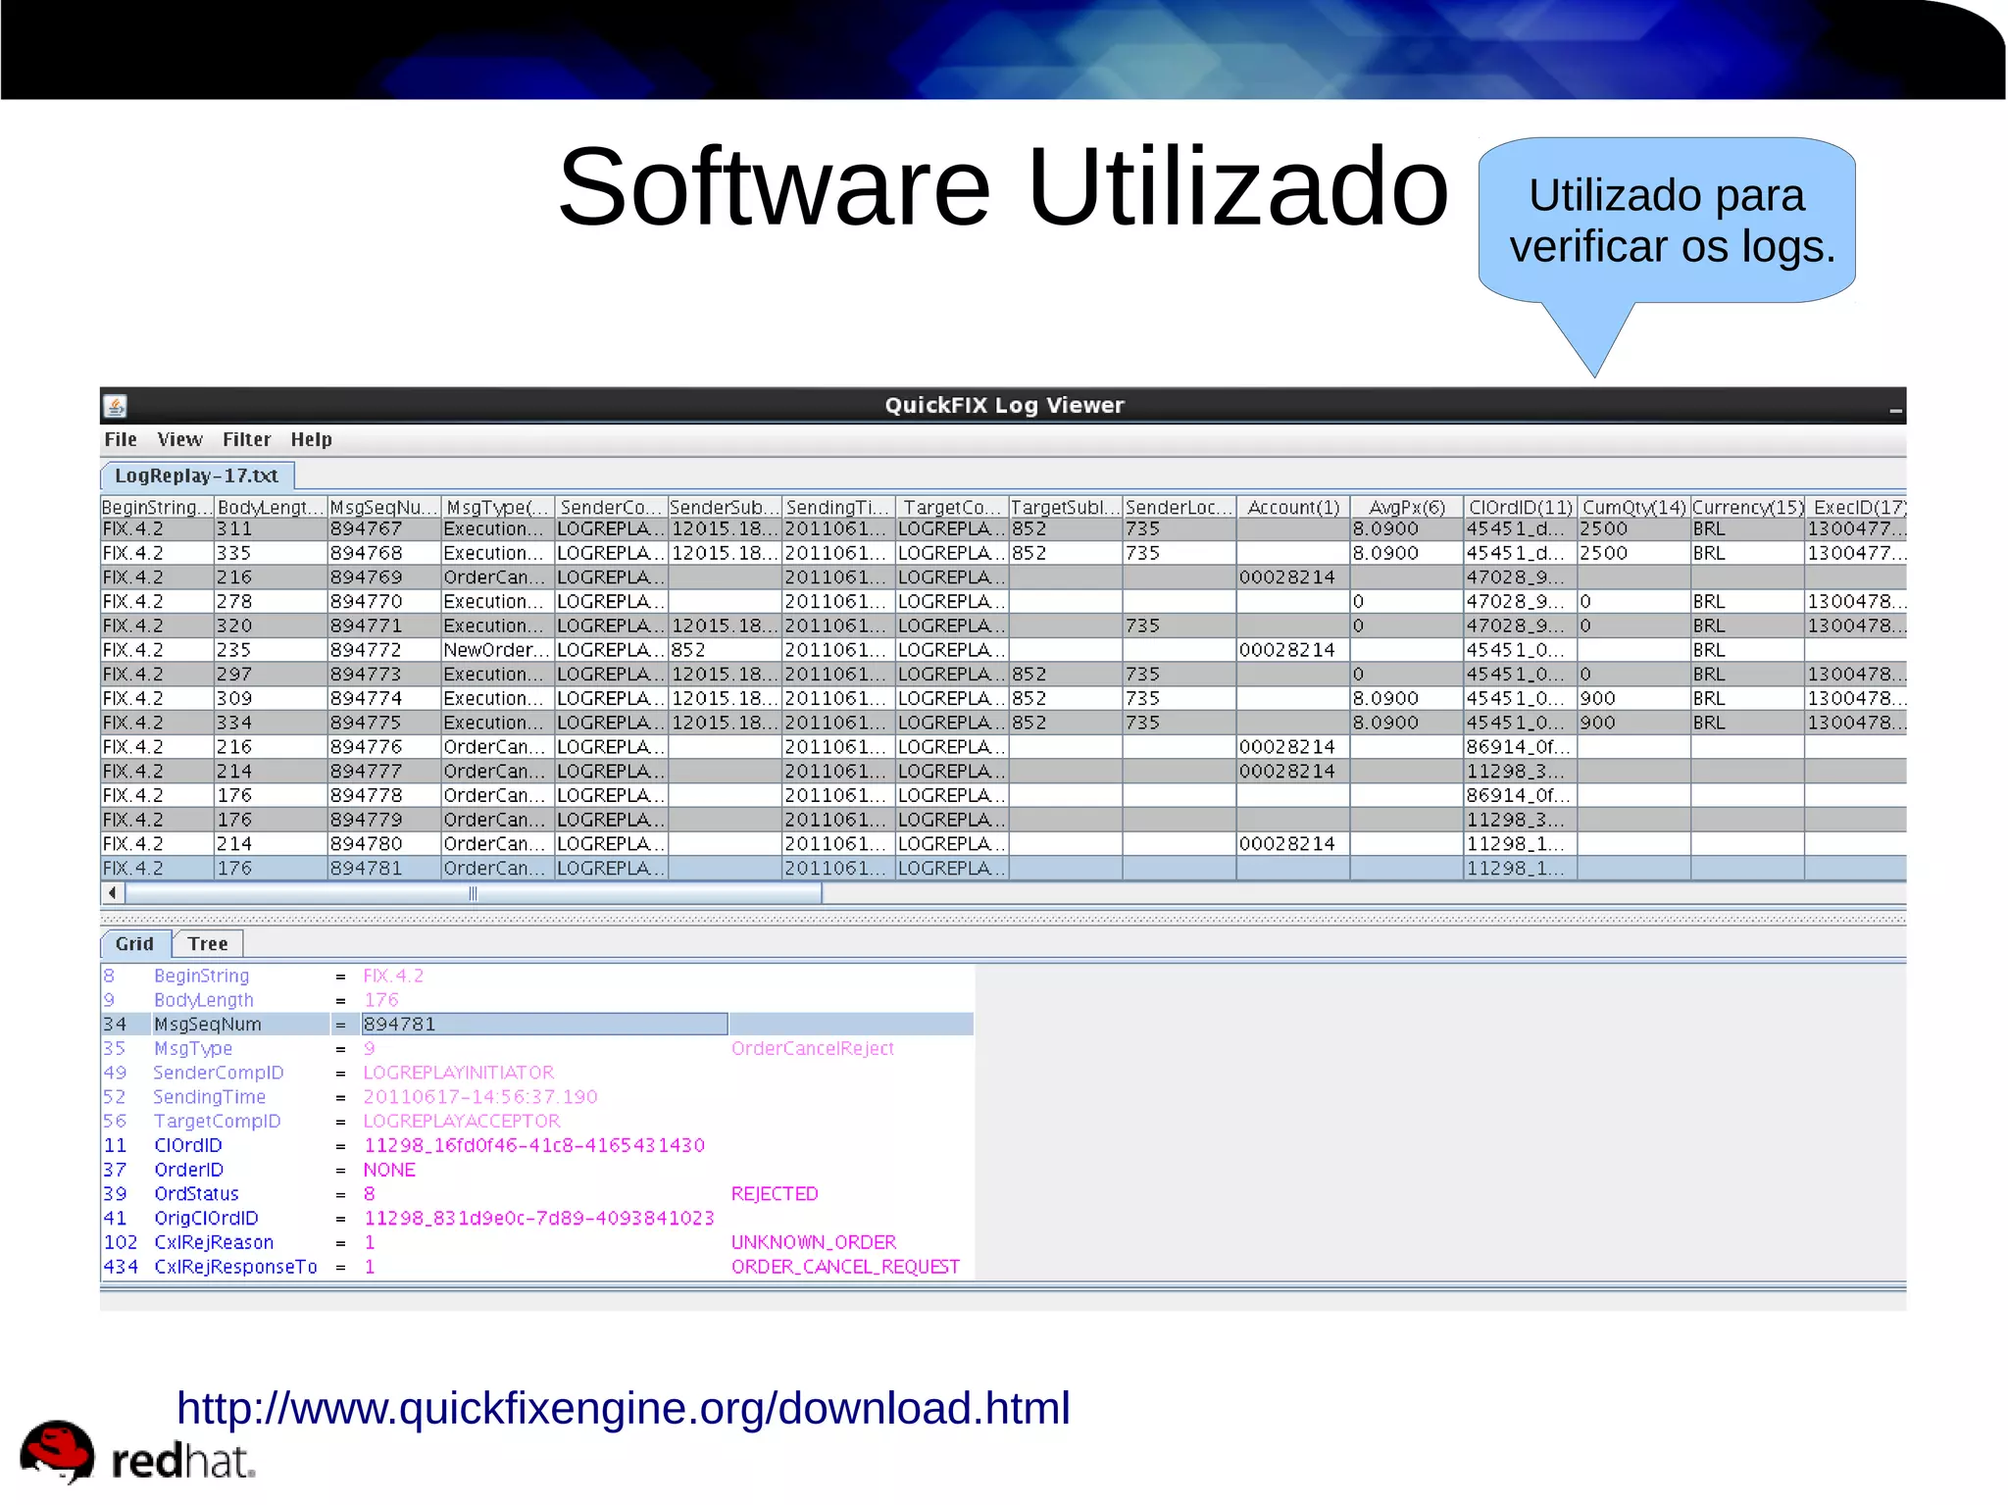Click the MsgType column header
The image size is (2008, 1505).
[498, 507]
